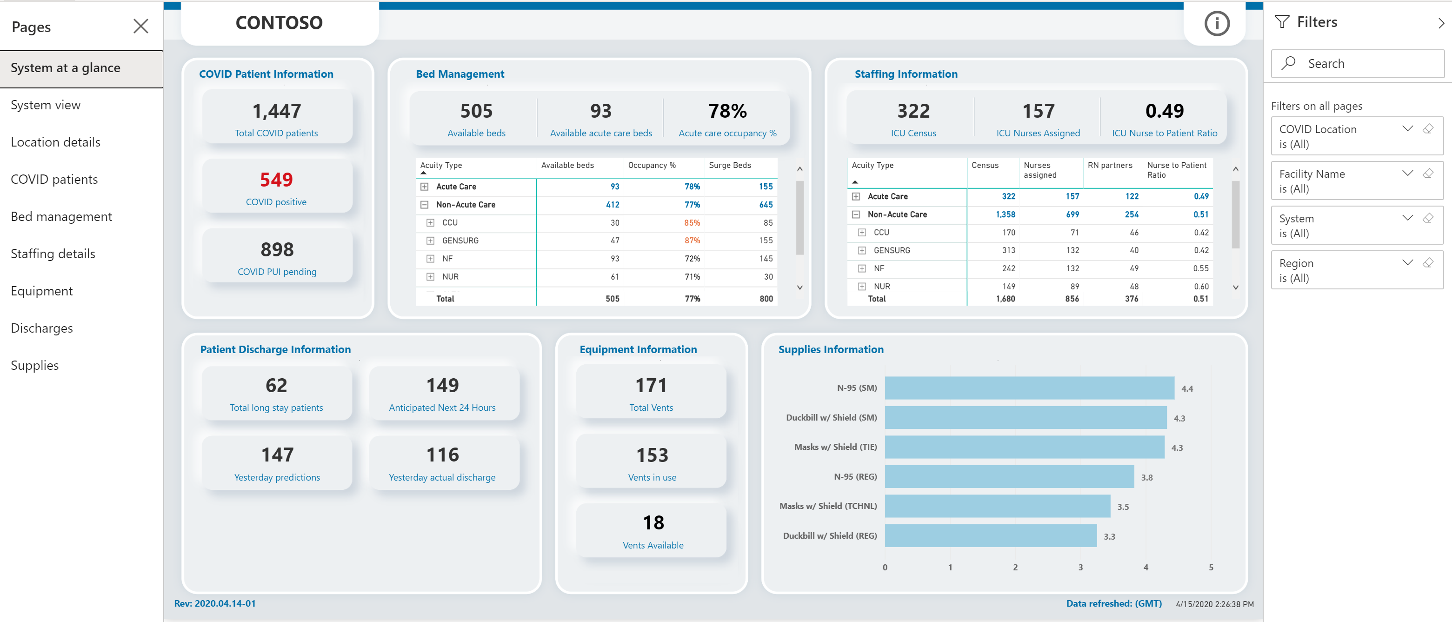1452x622 pixels.
Task: Select the System view page
Action: point(46,105)
